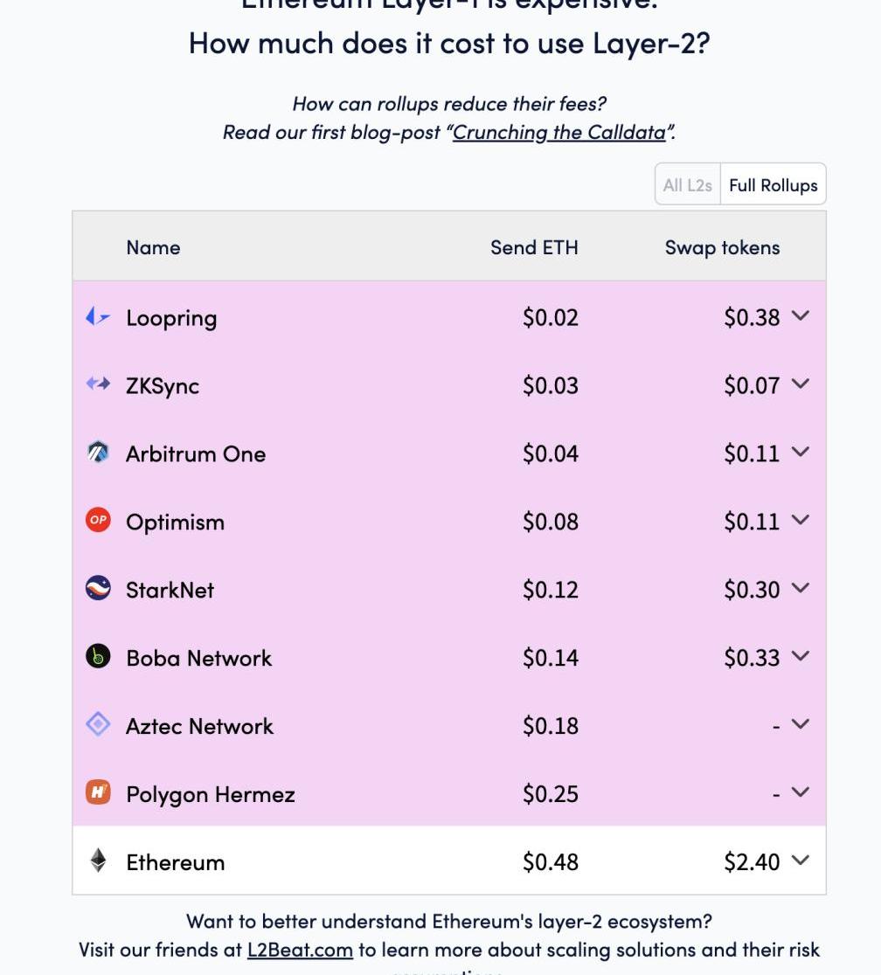Click the Aztec Network diamond icon

(x=98, y=725)
